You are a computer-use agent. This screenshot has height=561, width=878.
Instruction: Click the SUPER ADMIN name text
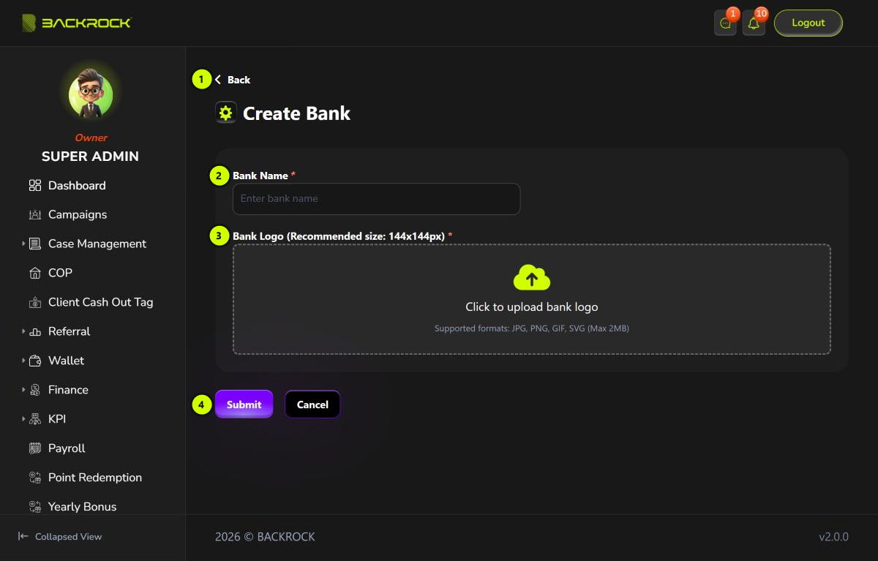click(x=90, y=157)
